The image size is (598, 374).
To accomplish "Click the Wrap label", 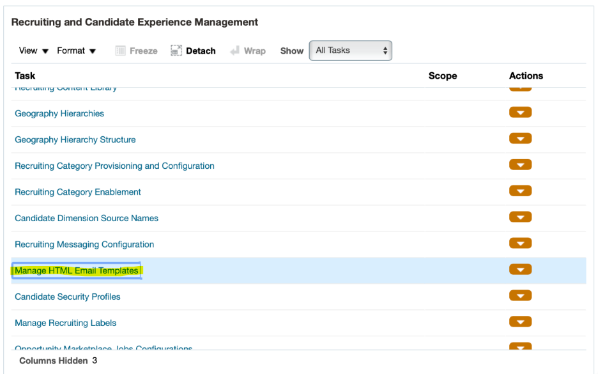I will [x=255, y=51].
